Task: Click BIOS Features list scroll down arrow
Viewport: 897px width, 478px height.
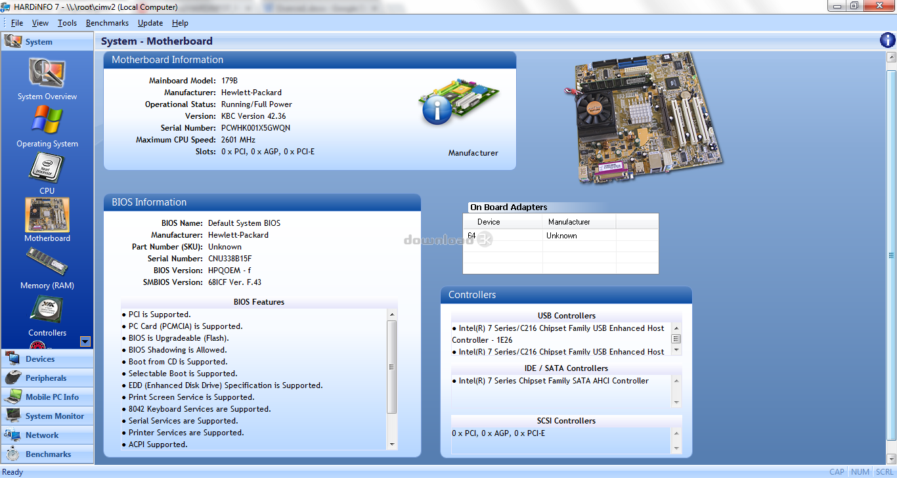Action: 392,445
